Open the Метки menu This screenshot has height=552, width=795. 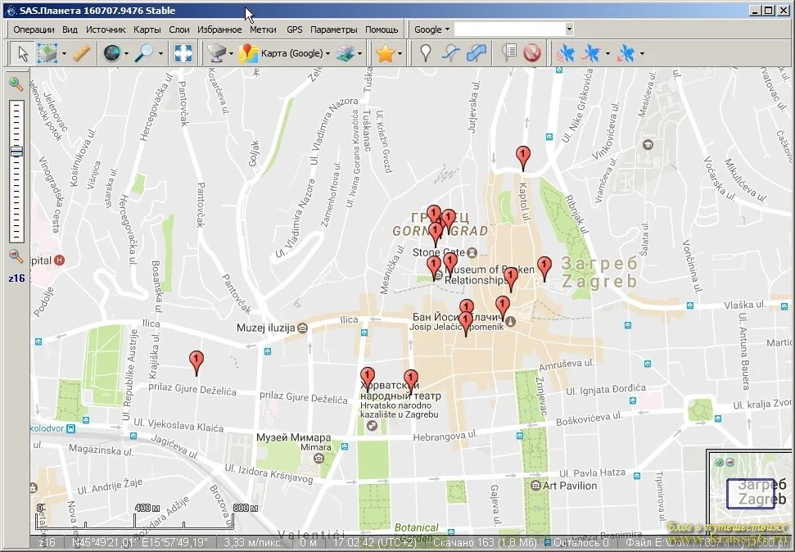pyautogui.click(x=263, y=29)
